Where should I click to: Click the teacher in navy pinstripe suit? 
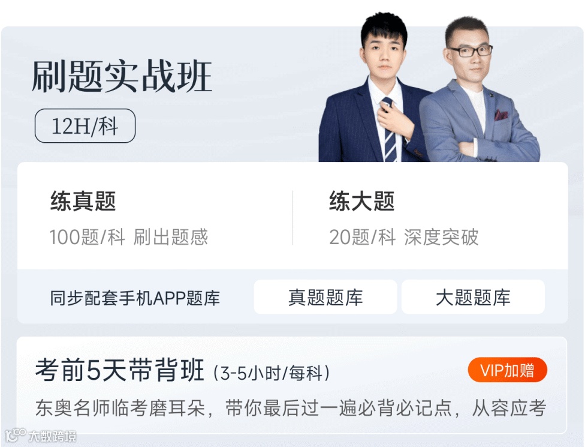tap(373, 89)
